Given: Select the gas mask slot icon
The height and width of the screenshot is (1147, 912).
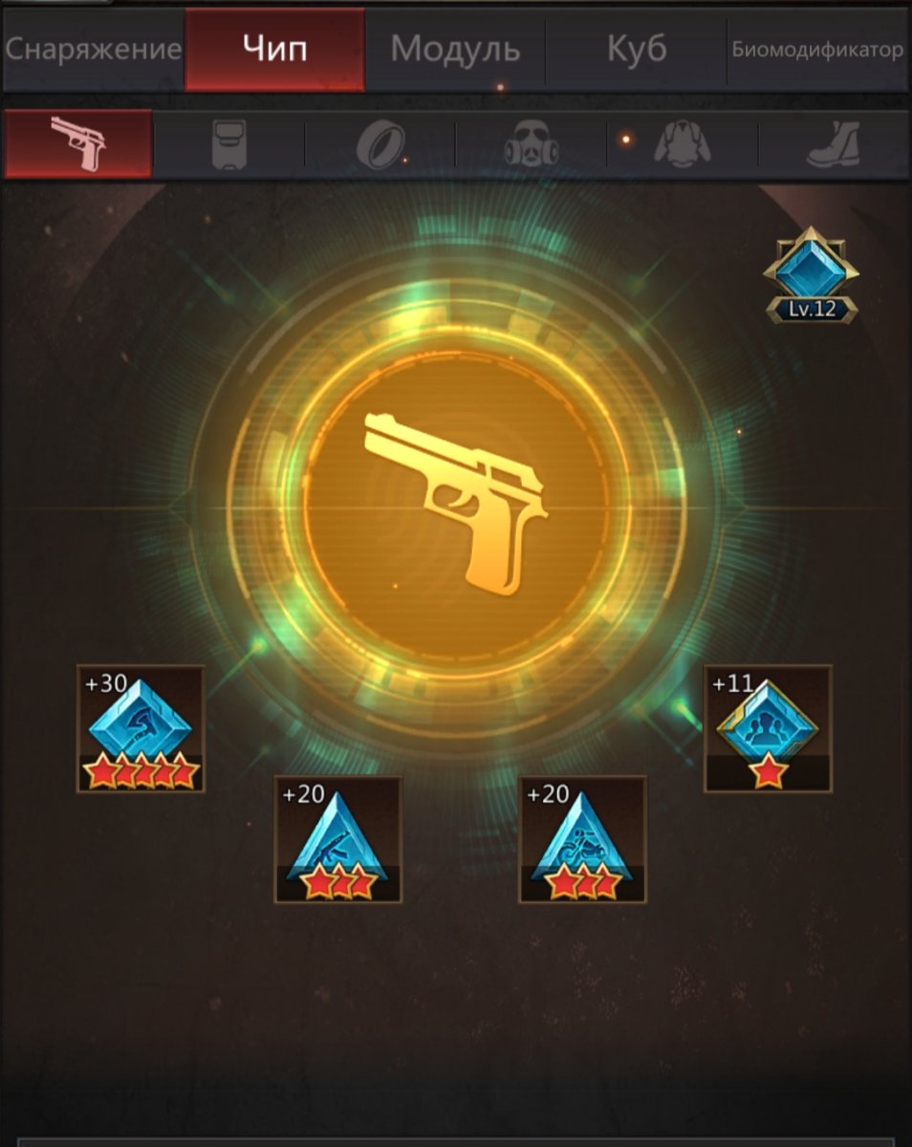Looking at the screenshot, I should tap(532, 145).
